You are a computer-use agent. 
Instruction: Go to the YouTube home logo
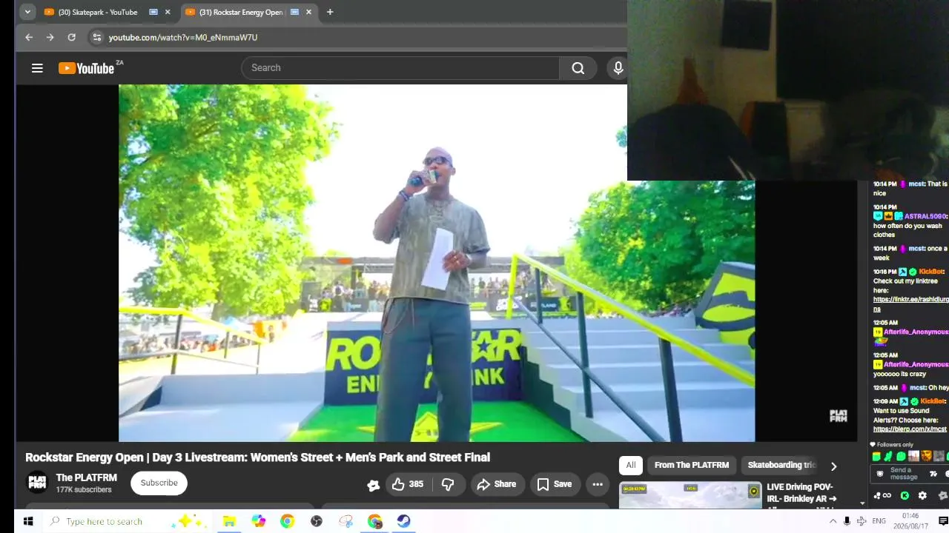pos(86,68)
